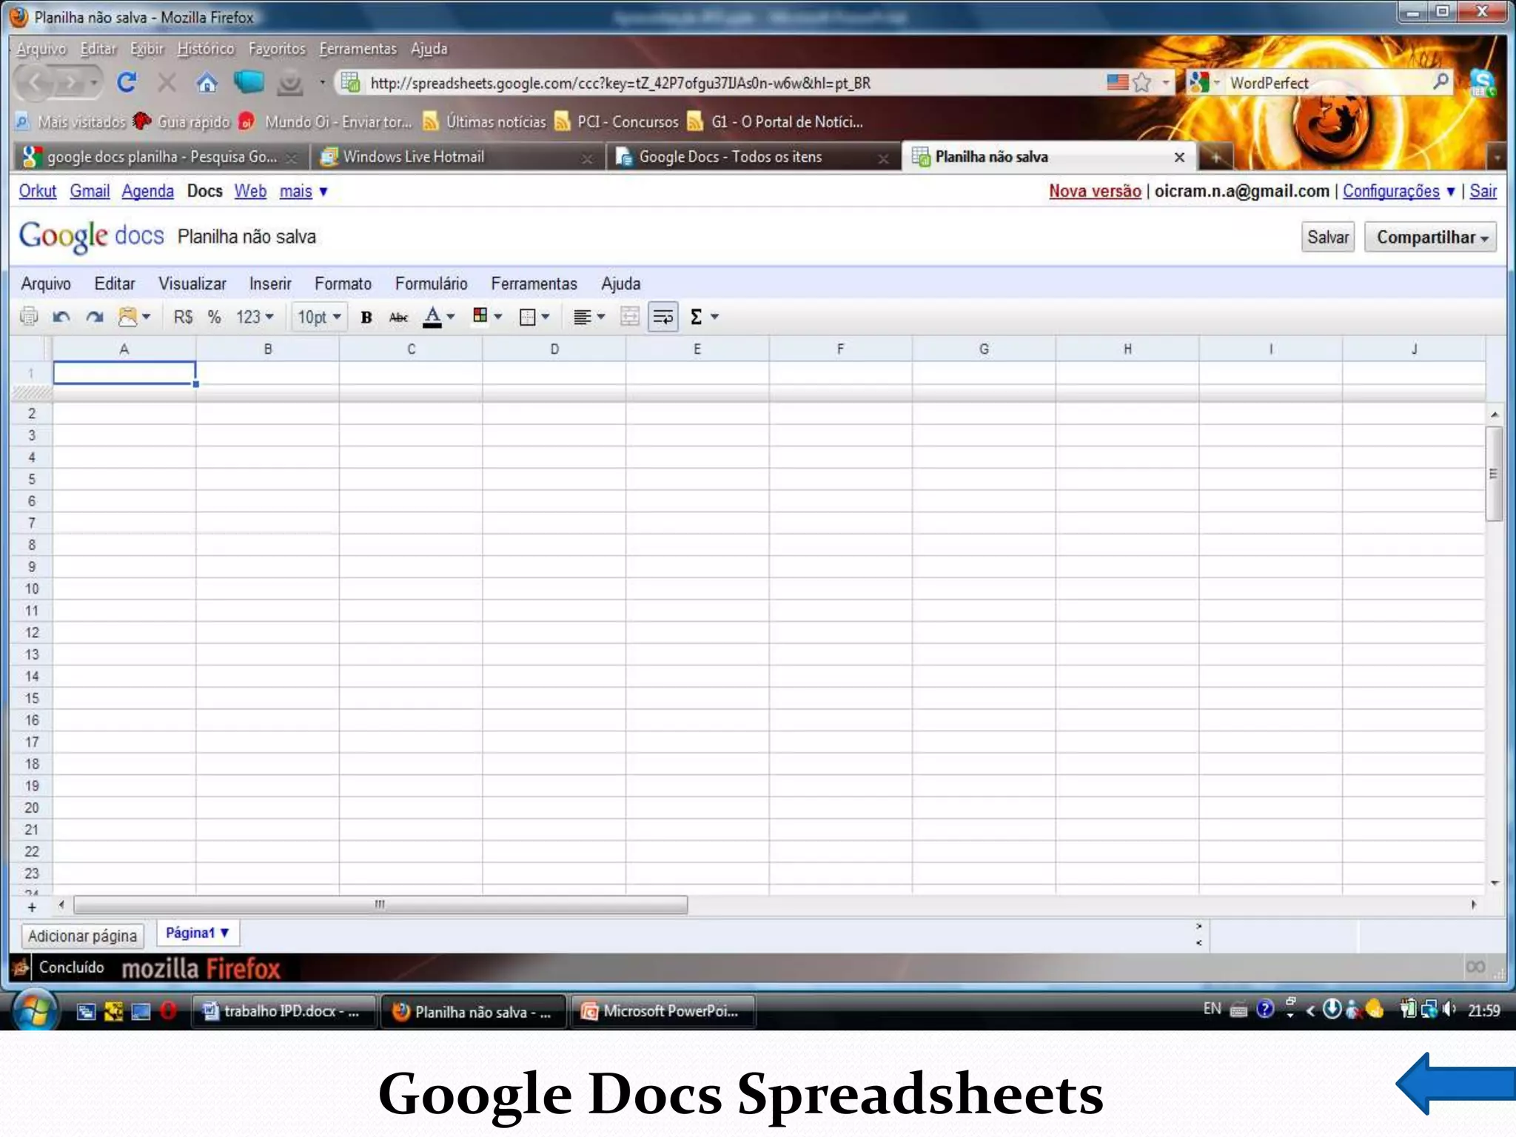The image size is (1516, 1137).
Task: Click the Firefox home icon
Action: pos(207,82)
